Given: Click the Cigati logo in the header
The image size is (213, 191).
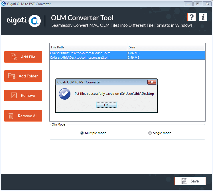Looking at the screenshot, I should pos(24,21).
